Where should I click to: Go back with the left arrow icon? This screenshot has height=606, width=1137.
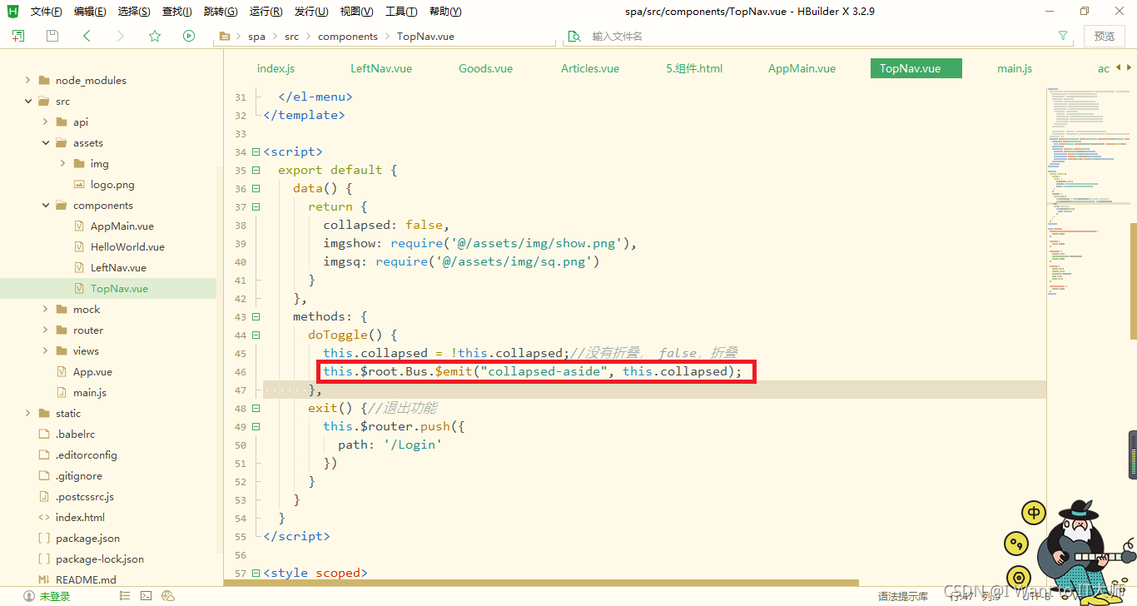87,36
